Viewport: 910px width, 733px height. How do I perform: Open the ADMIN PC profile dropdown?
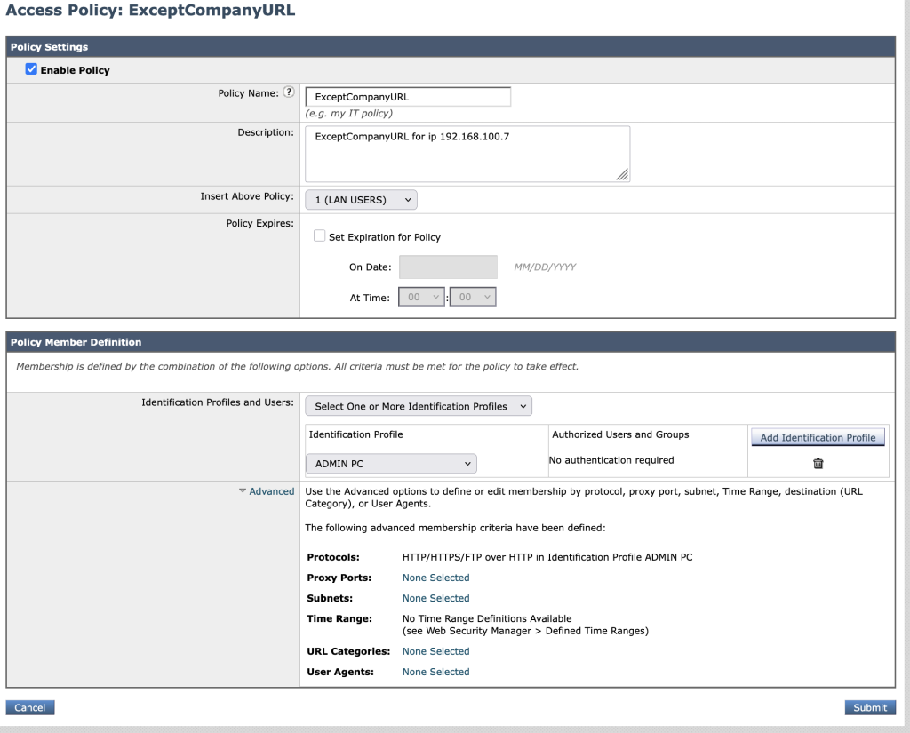click(392, 464)
